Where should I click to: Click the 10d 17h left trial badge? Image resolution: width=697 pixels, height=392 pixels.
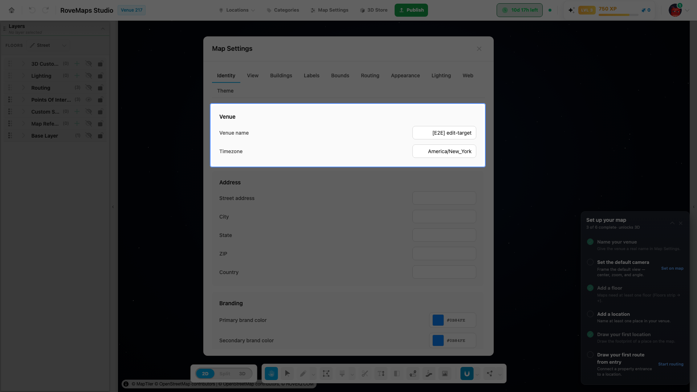point(519,10)
